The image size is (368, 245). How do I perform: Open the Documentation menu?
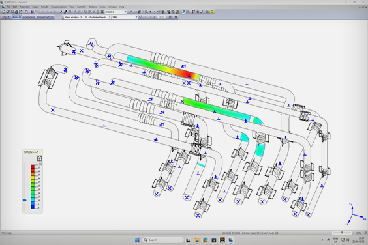(59, 7)
